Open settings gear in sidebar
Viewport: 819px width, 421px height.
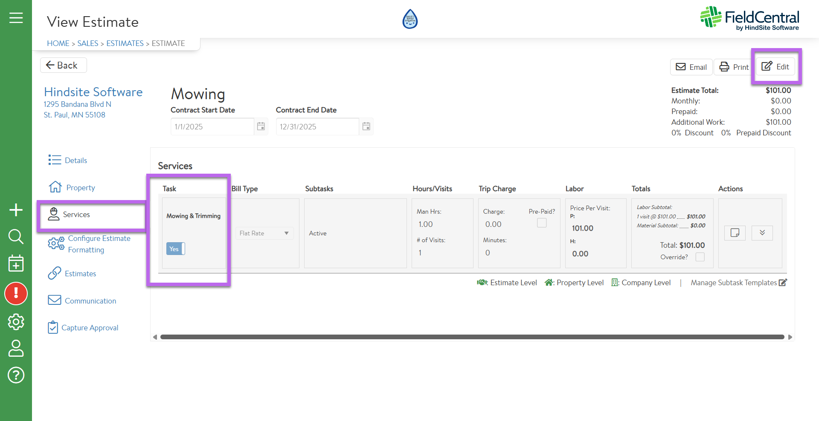pos(16,322)
